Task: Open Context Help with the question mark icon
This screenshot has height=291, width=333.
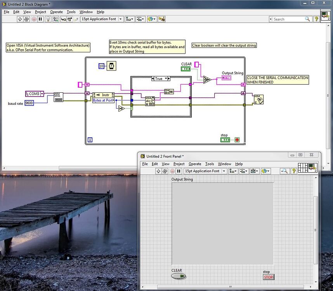Action: pyautogui.click(x=316, y=19)
